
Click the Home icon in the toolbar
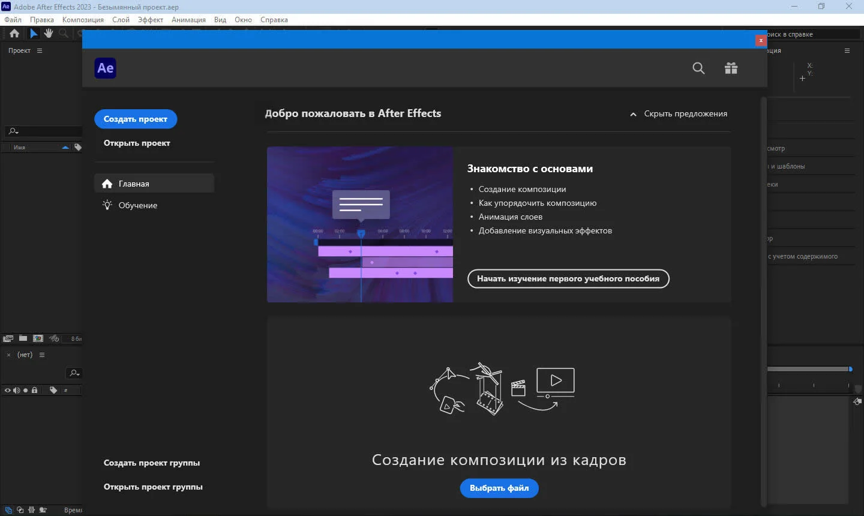14,34
